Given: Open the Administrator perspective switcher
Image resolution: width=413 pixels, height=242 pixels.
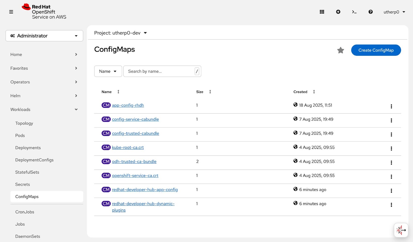Looking at the screenshot, I should pos(44,36).
